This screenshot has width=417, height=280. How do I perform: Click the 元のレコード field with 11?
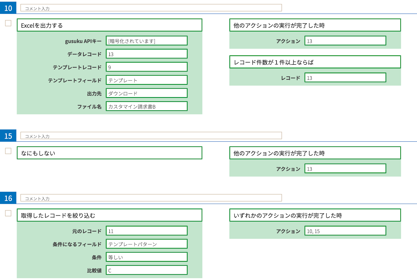(147, 231)
